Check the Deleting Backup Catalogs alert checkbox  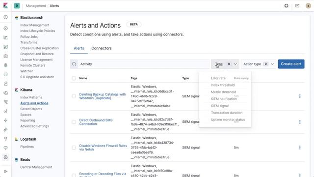(74, 96)
